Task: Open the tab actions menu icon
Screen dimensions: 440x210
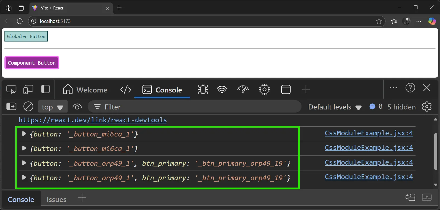Action: pyautogui.click(x=21, y=8)
